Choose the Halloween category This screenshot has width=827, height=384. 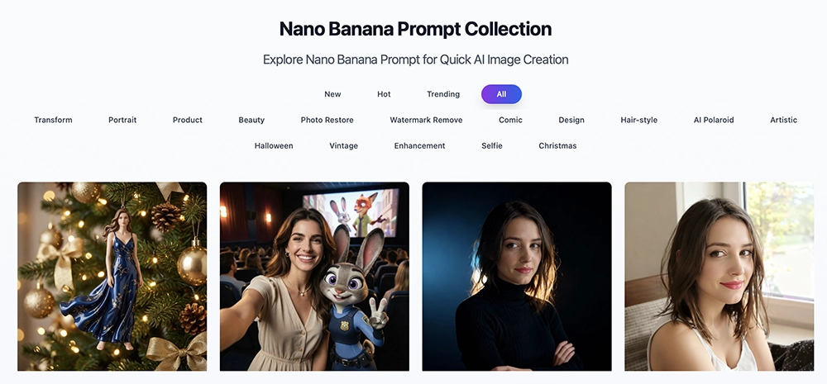274,146
